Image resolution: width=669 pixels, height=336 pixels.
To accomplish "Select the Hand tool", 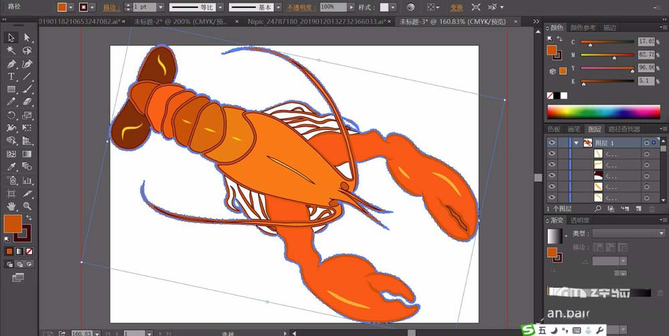I will click(11, 206).
